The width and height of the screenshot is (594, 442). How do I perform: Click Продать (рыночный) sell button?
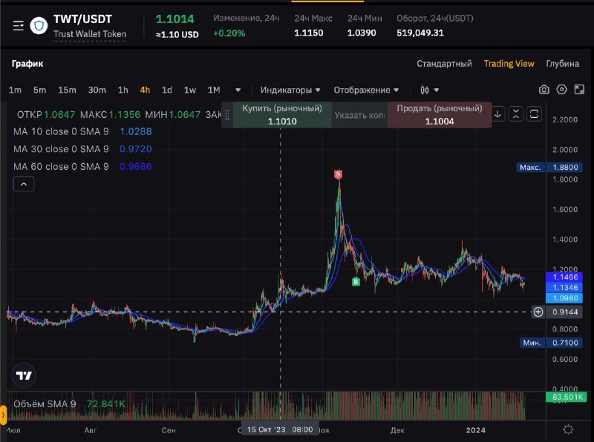click(x=440, y=115)
